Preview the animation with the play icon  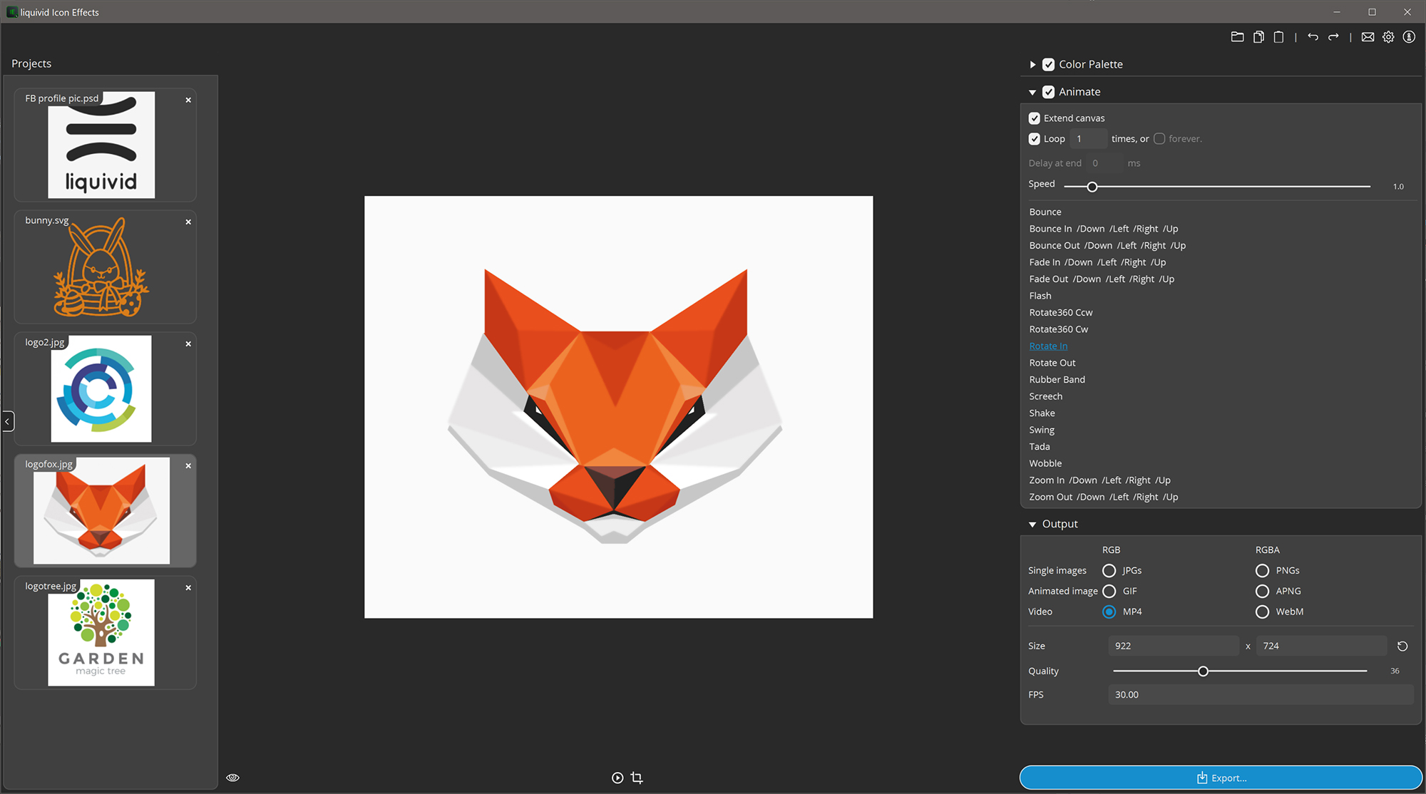pyautogui.click(x=616, y=778)
